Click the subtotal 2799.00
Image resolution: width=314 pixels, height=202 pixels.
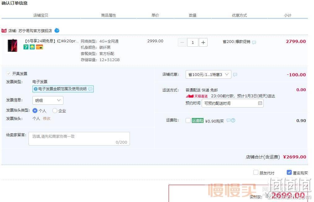pos(296,41)
